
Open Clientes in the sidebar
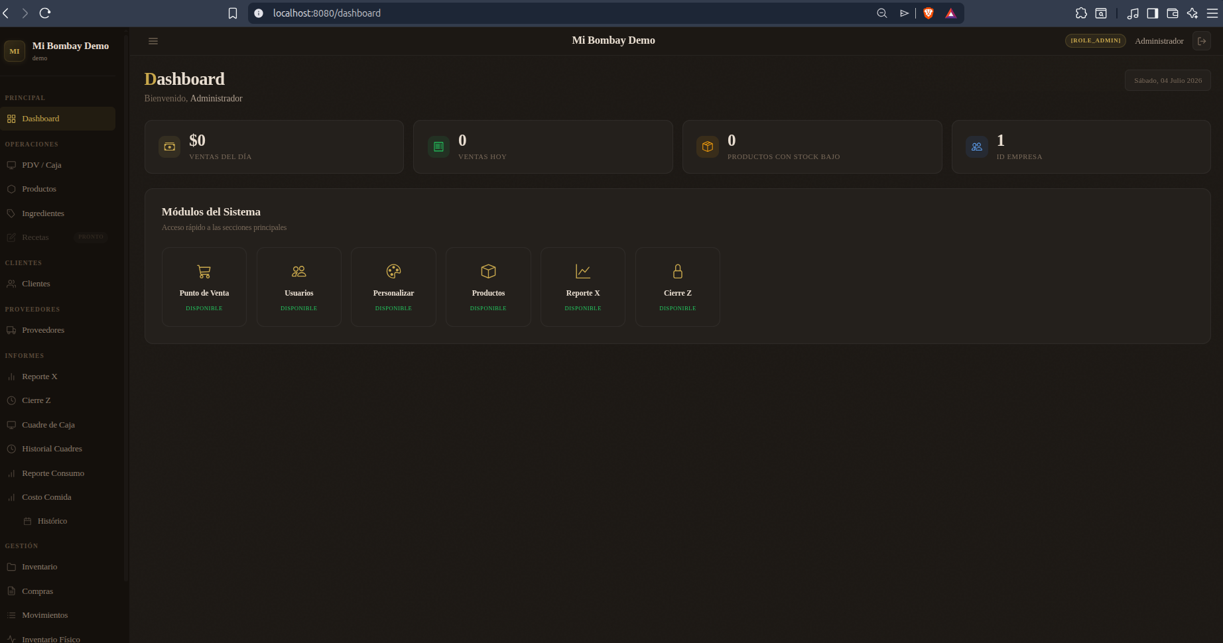[x=58, y=284]
